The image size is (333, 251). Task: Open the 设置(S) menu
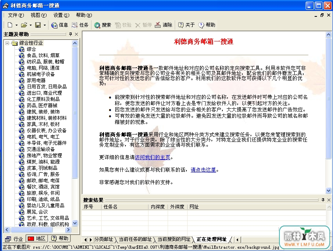click(x=61, y=15)
